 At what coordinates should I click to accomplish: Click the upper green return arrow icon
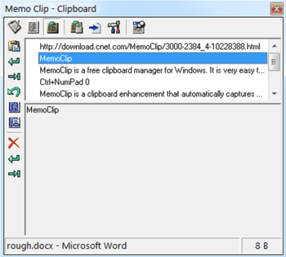click(x=14, y=62)
